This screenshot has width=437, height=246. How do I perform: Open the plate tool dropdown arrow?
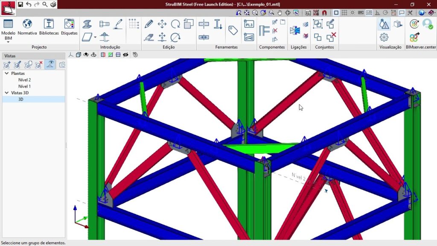94,37
